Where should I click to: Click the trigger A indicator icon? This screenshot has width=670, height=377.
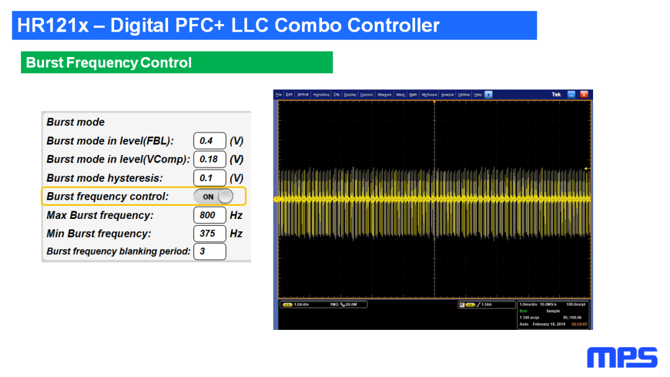pyautogui.click(x=462, y=305)
